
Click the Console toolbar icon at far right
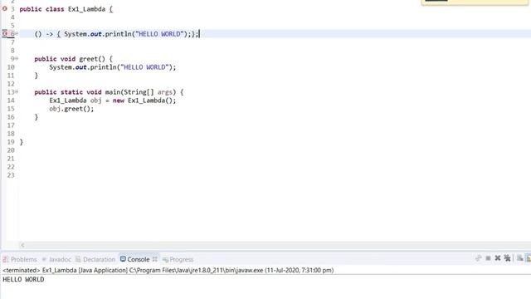[529, 258]
